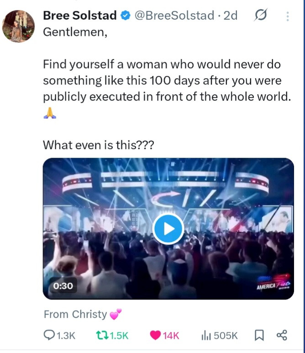Image resolution: width=305 pixels, height=353 pixels.
Task: Click the "What even is this???" text
Action: click(99, 145)
